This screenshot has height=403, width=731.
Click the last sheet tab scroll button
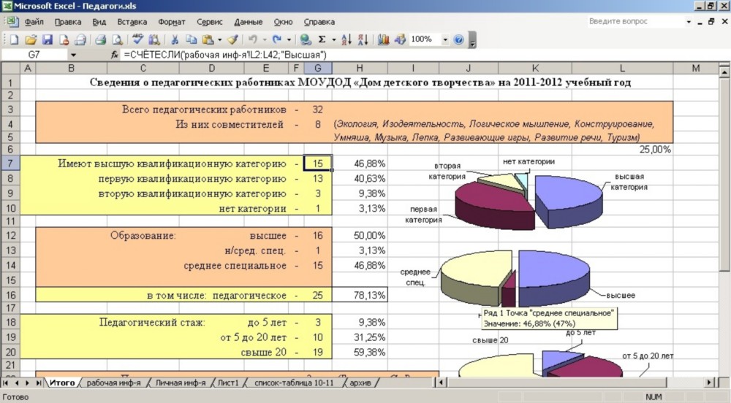(39, 383)
